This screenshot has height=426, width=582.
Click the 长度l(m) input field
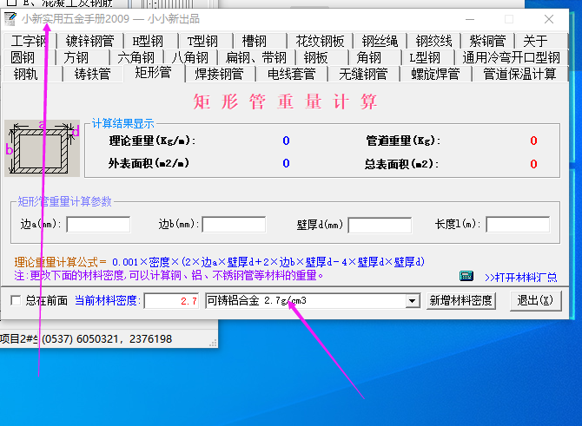[x=518, y=225]
